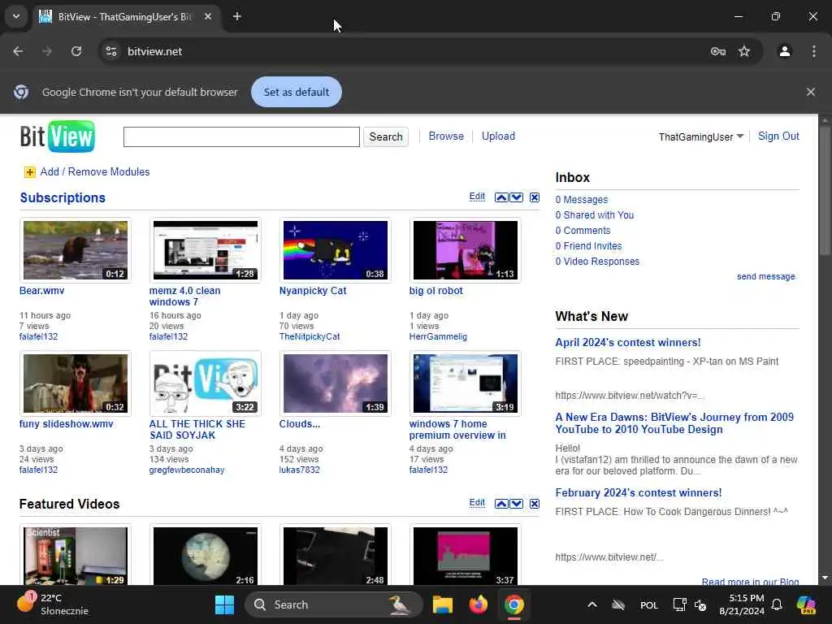The width and height of the screenshot is (832, 624).
Task: Open the weather widget on taskbar
Action: (52, 604)
